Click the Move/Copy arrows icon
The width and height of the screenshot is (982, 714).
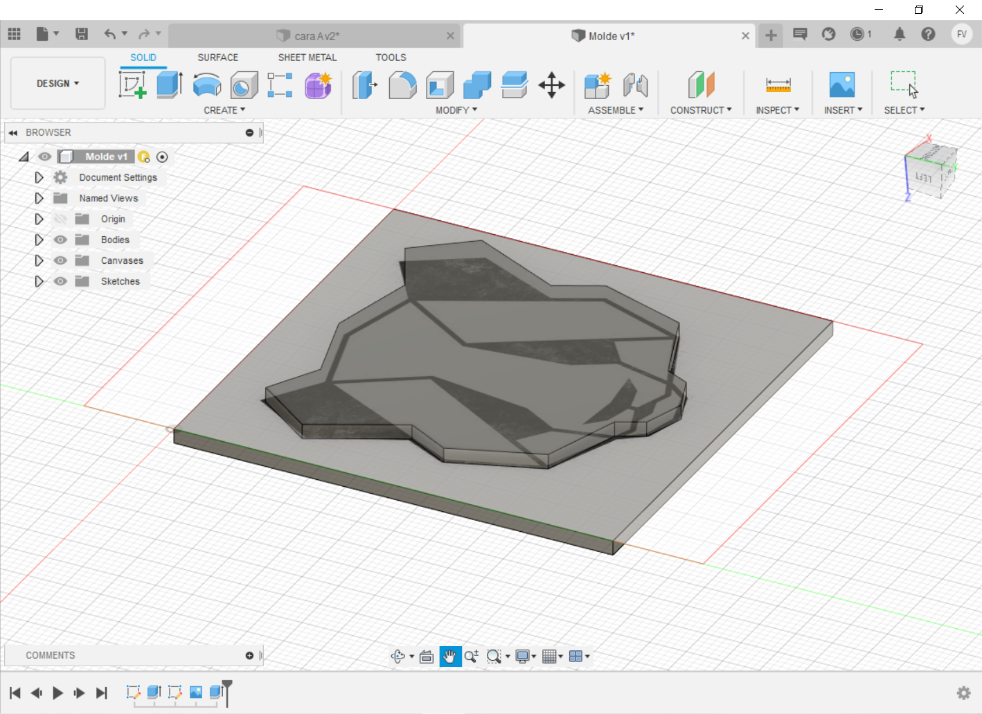(x=551, y=85)
